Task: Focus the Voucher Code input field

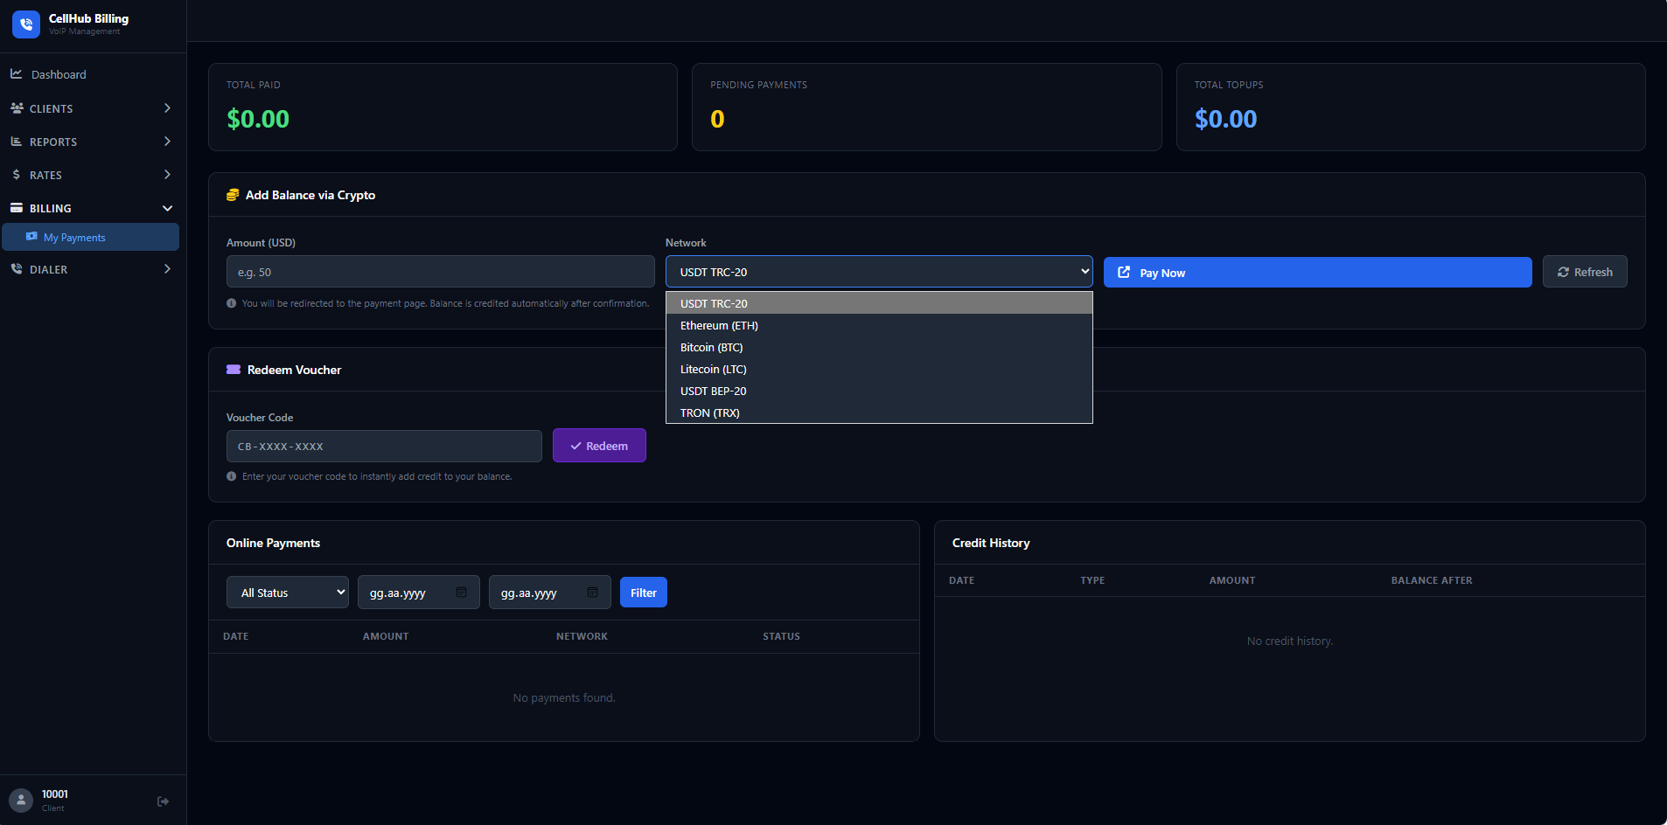Action: [x=384, y=446]
